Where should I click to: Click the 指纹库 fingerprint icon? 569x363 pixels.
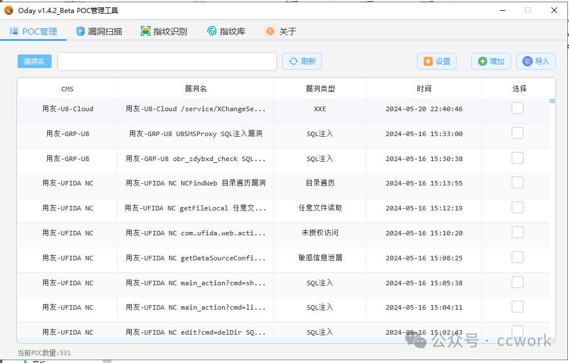[x=212, y=31]
